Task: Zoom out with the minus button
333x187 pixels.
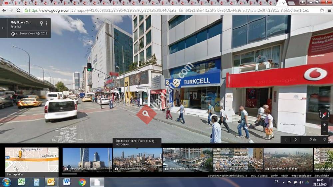Action: coord(325,132)
